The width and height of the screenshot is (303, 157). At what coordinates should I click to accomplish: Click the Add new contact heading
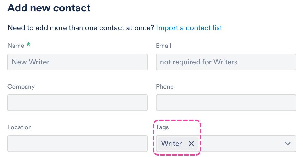[x=49, y=8]
